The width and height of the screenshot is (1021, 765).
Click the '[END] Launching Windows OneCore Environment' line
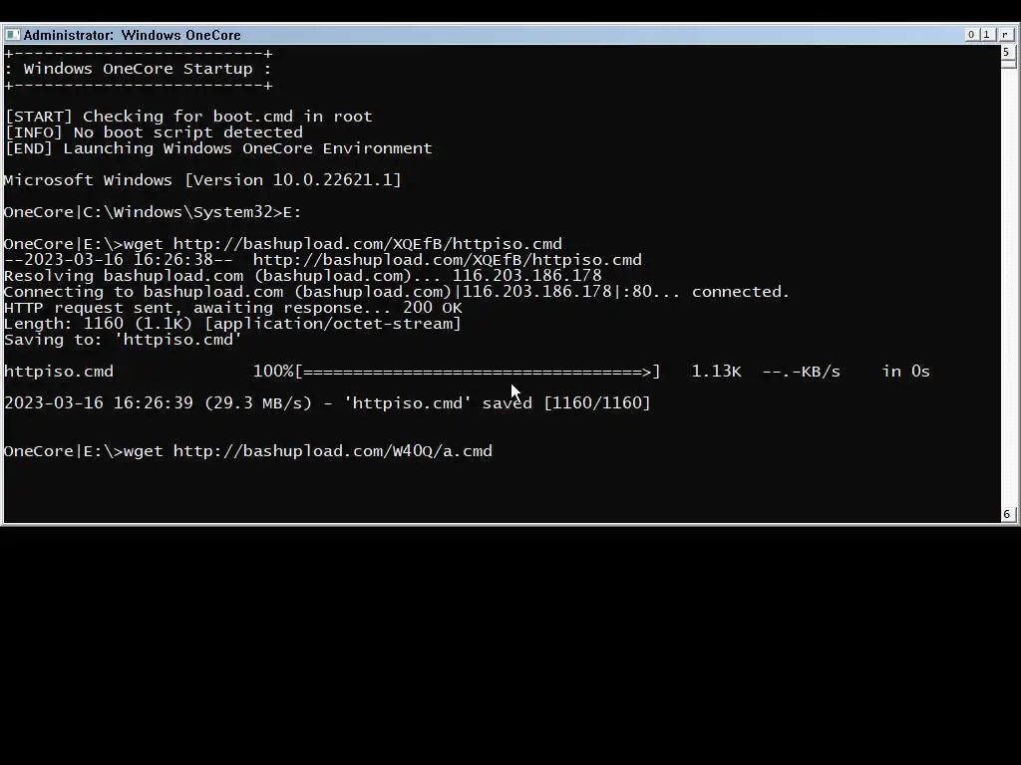click(218, 148)
